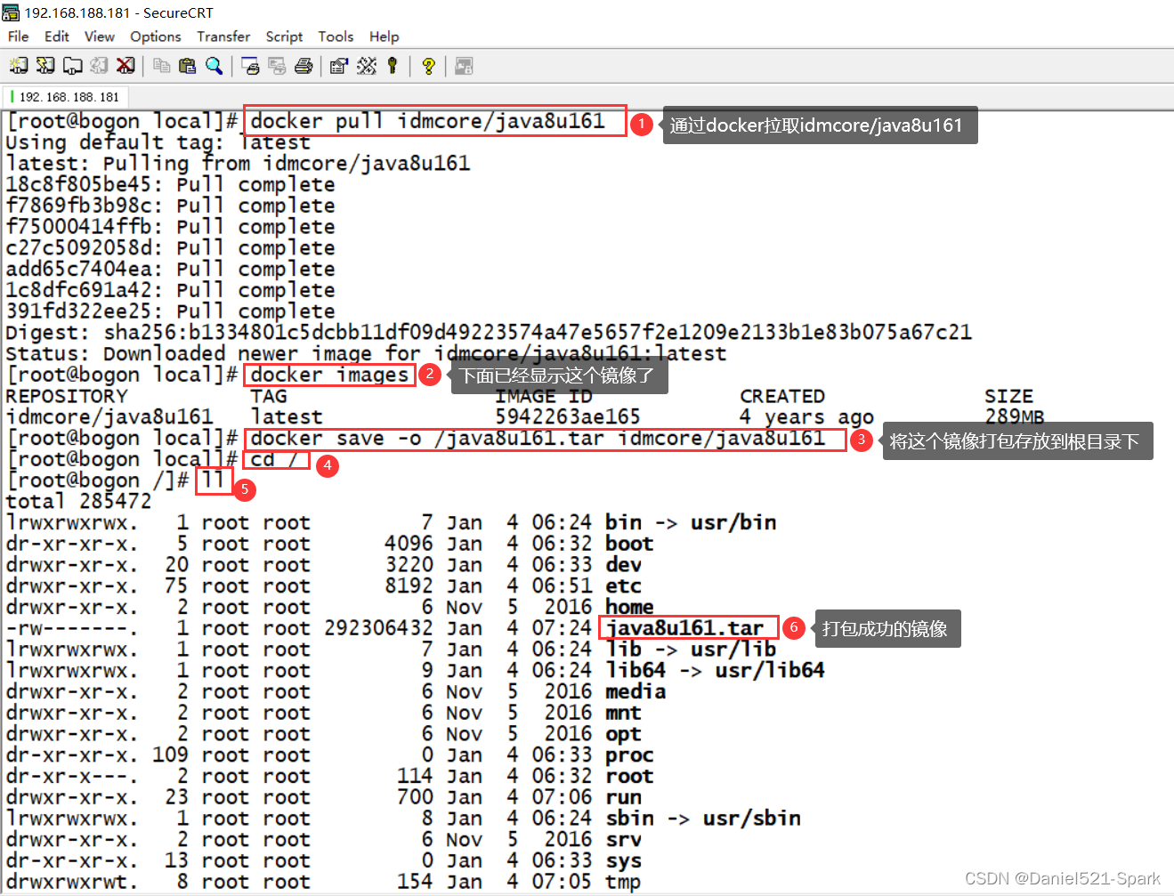This screenshot has height=896, width=1174.
Task: Click the 'home' directory name
Action: coord(629,607)
